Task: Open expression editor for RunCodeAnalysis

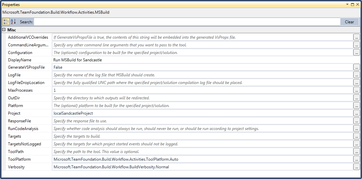Action: point(356,128)
